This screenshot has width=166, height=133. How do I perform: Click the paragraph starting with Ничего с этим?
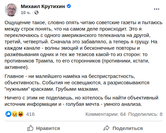[x=81, y=101]
